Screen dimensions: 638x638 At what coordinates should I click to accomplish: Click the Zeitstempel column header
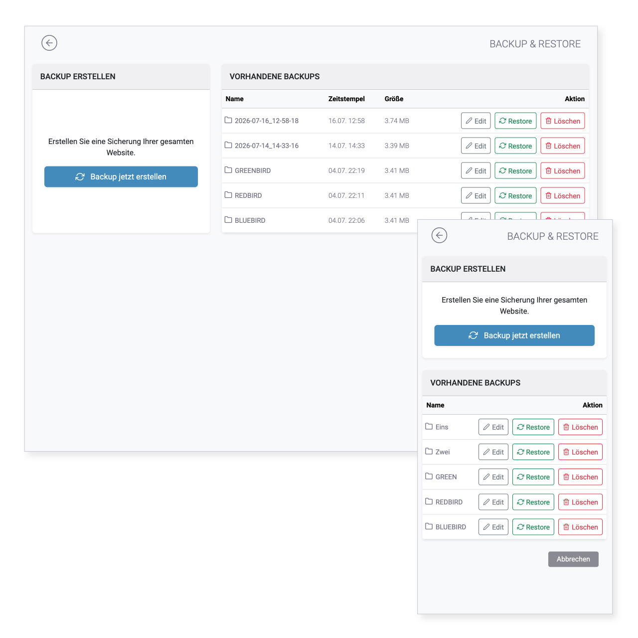point(346,99)
